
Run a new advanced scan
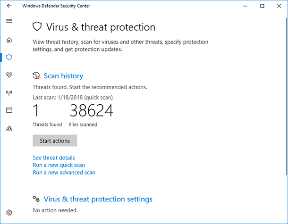point(64,173)
